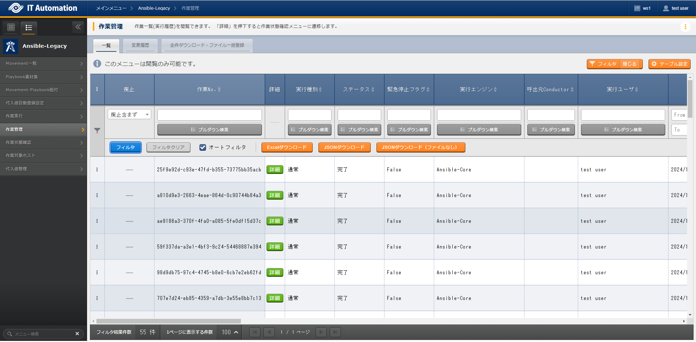Toggle the オートフィルタ checkbox
This screenshot has height=342, width=696.
[x=203, y=147]
